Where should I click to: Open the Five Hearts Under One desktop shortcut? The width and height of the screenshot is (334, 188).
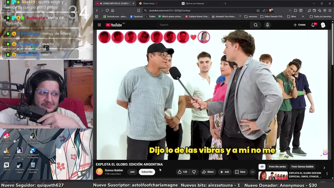click(20, 153)
